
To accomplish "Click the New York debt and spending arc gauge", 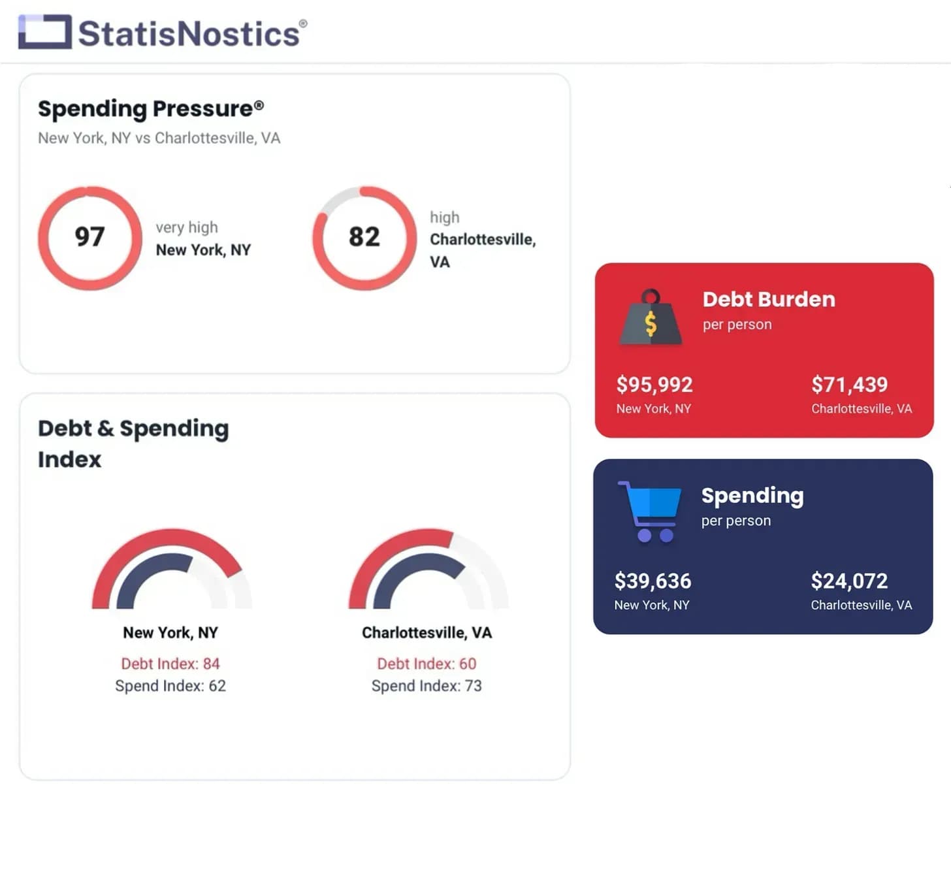I will pyautogui.click(x=172, y=569).
